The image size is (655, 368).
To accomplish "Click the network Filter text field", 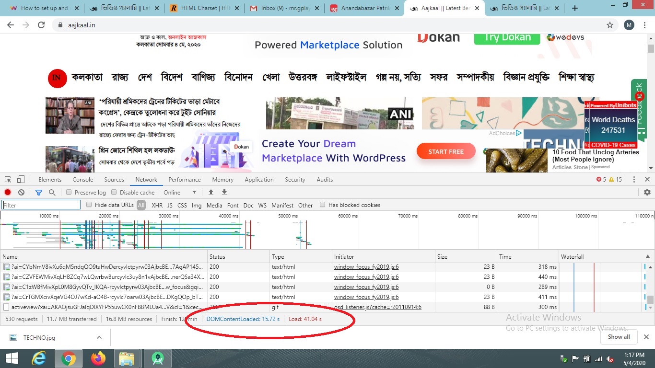I will tap(41, 205).
